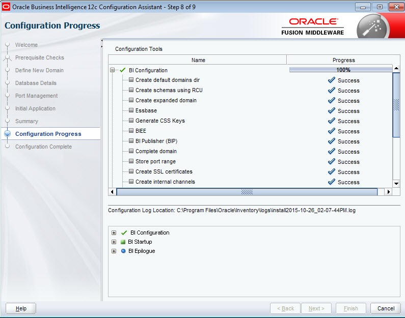Click the grey square next to Create default domains dir
Image resolution: width=405 pixels, height=318 pixels.
pyautogui.click(x=131, y=80)
